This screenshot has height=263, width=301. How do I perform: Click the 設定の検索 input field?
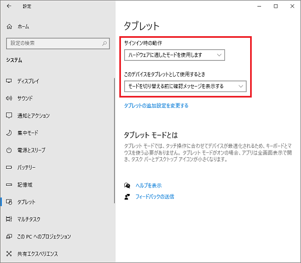[58, 43]
